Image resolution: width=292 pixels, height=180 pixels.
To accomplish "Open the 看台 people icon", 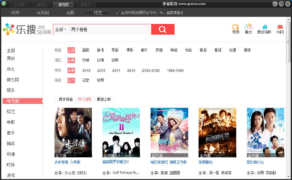I will coord(248,29).
